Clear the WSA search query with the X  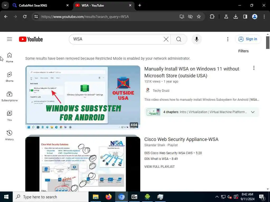point(166,39)
